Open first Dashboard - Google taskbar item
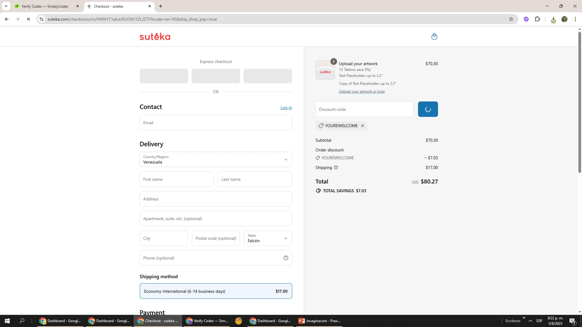 [x=60, y=321]
